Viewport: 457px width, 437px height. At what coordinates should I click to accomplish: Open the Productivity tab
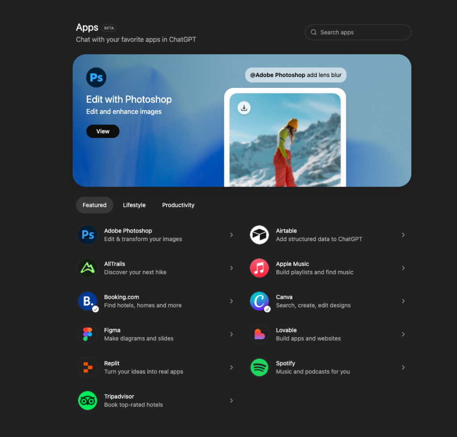point(178,205)
